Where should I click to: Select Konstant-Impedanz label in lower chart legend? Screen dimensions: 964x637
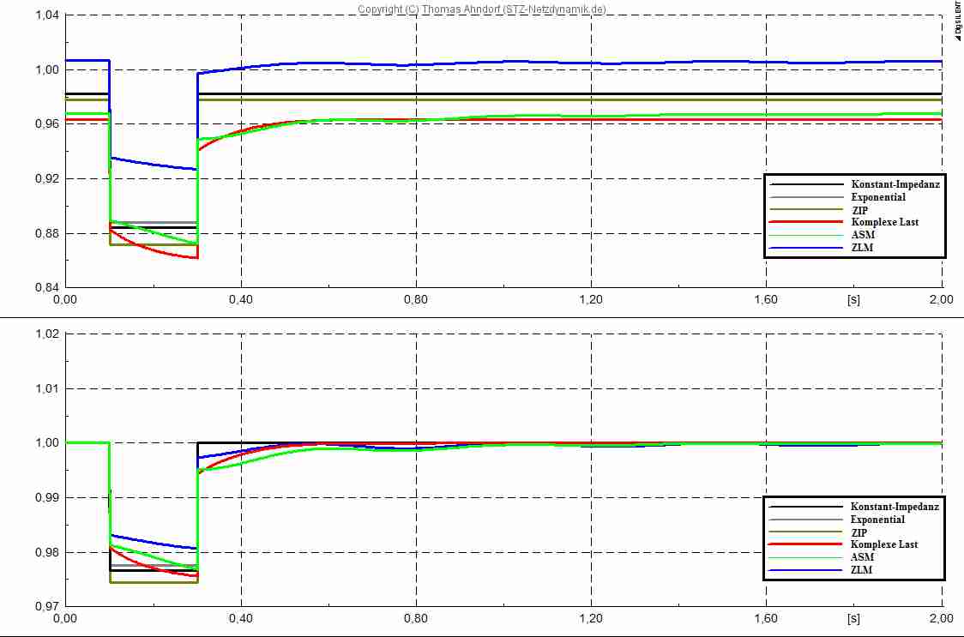pyautogui.click(x=895, y=507)
